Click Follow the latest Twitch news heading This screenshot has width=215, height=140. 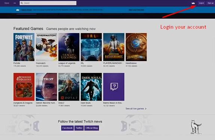(80, 121)
